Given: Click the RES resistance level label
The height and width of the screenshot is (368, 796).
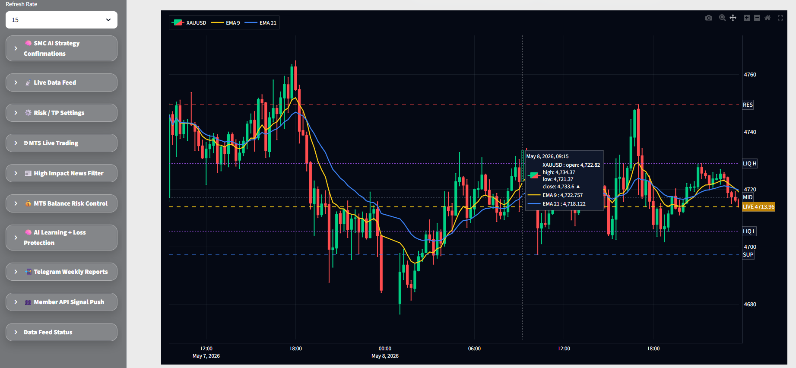Looking at the screenshot, I should [x=748, y=105].
